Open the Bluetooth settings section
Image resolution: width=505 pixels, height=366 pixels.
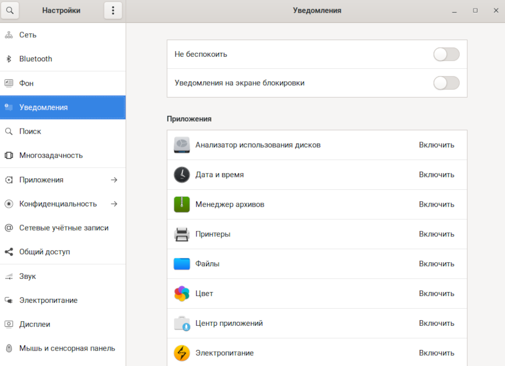(x=36, y=59)
